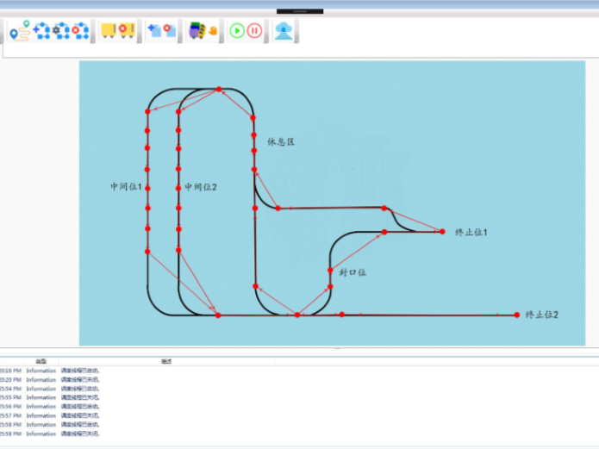Click the 类型 column header in log
Image resolution: width=599 pixels, height=449 pixels.
tap(41, 361)
